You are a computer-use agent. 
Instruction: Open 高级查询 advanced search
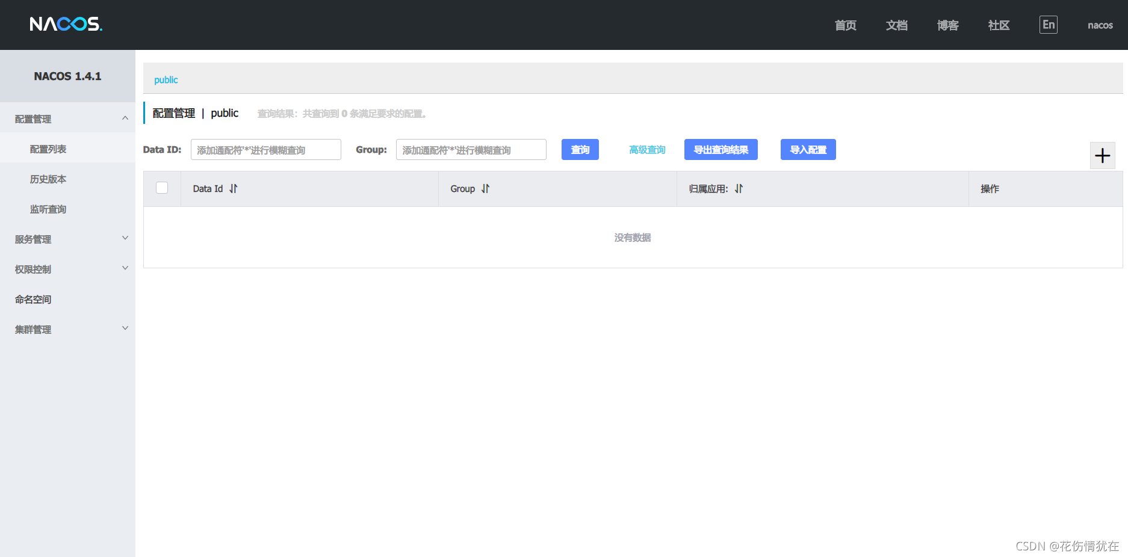[647, 149]
